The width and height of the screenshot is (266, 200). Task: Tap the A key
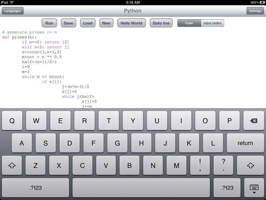click(22, 143)
